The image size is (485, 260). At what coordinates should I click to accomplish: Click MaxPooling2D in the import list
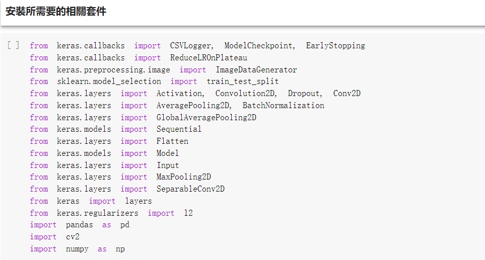(x=183, y=177)
